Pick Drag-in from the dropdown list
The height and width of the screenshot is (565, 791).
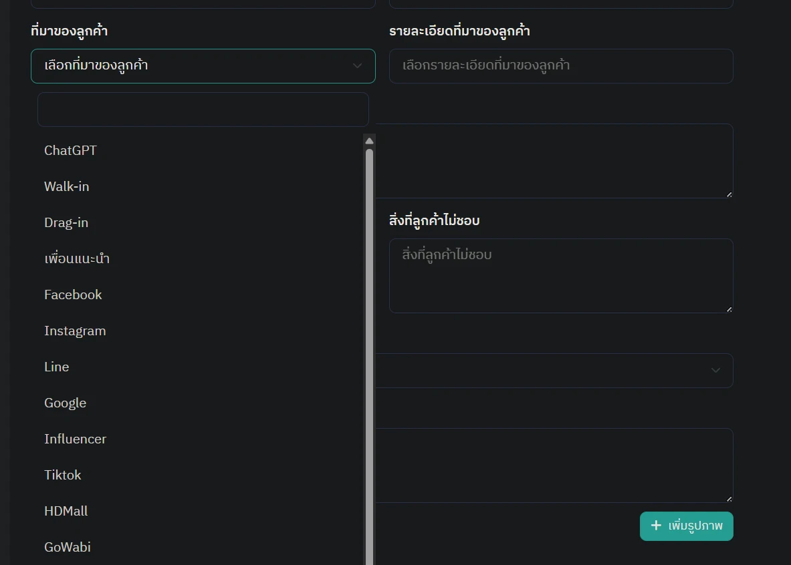coord(66,222)
